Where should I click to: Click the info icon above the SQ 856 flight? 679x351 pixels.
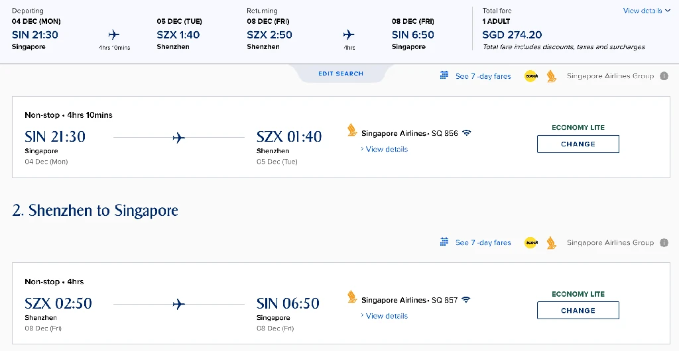(x=662, y=76)
